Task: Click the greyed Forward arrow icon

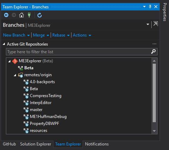Action: point(14,15)
